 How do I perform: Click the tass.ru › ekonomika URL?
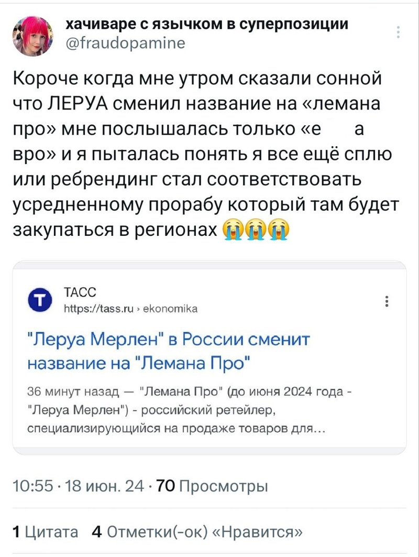tap(129, 308)
